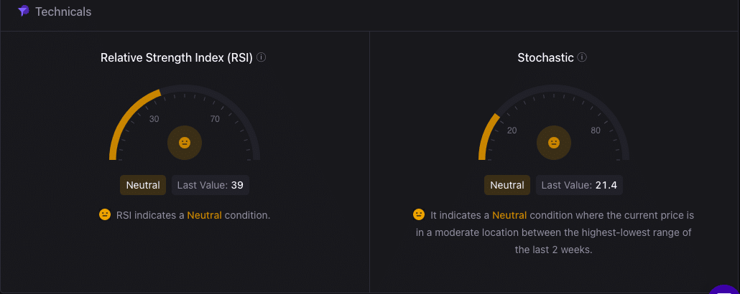Open the RSI info tooltip icon
Image resolution: width=740 pixels, height=294 pixels.
click(261, 57)
